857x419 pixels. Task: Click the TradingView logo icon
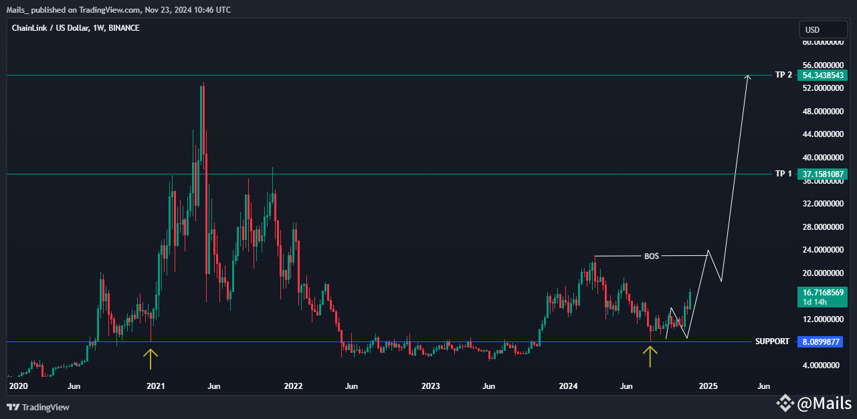pyautogui.click(x=12, y=406)
